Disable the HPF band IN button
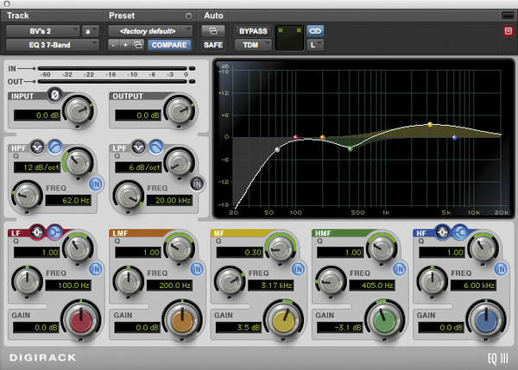The height and width of the screenshot is (370, 518). tap(96, 185)
